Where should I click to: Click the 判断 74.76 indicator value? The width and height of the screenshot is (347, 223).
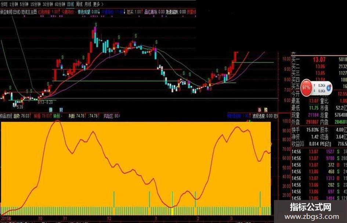(76, 116)
